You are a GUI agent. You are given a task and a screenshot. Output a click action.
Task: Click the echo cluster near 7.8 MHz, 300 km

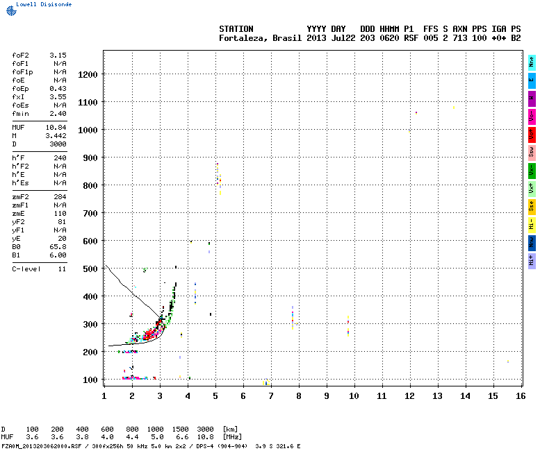point(293,318)
